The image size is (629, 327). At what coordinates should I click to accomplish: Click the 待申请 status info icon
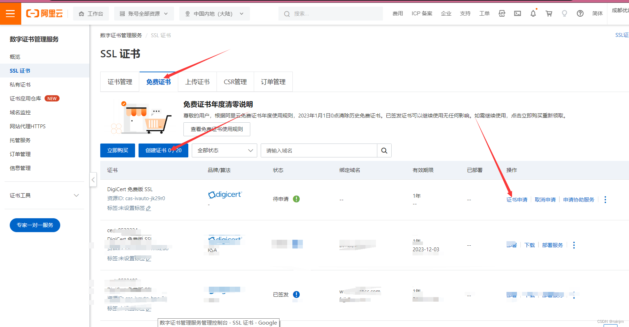click(x=296, y=199)
